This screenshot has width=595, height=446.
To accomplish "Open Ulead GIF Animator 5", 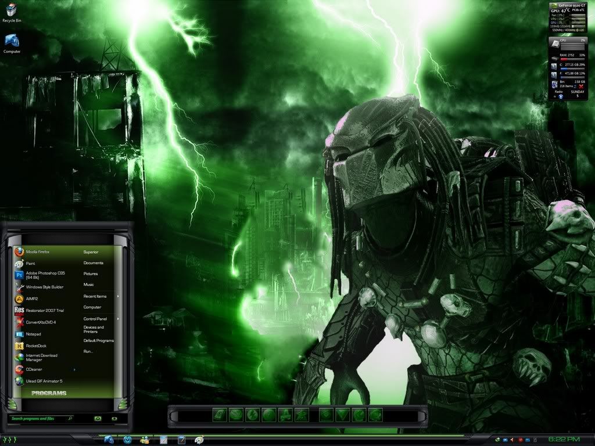I will point(44,381).
